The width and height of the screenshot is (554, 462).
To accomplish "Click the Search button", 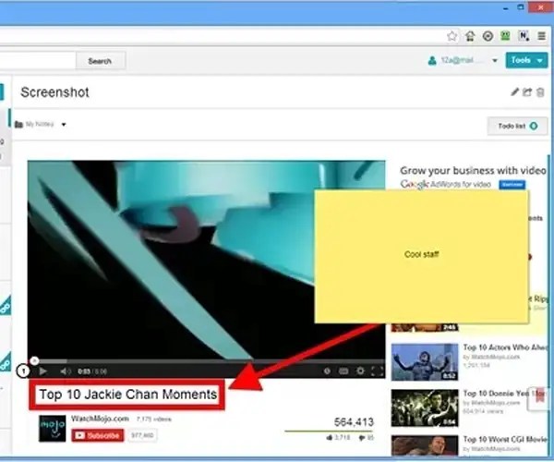I will pos(100,61).
